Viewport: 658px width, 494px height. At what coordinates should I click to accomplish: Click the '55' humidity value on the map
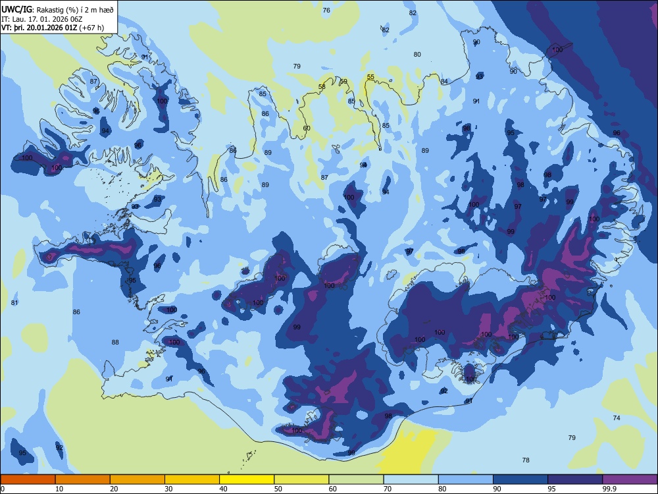tap(370, 77)
